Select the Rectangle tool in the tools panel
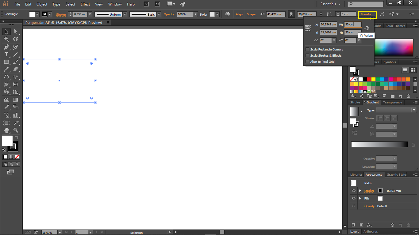Image resolution: width=419 pixels, height=235 pixels. [x=6, y=62]
